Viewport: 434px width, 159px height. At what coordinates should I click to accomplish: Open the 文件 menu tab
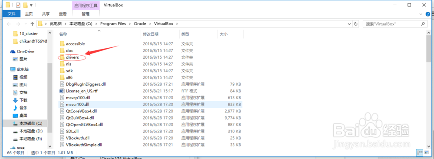pos(11,13)
